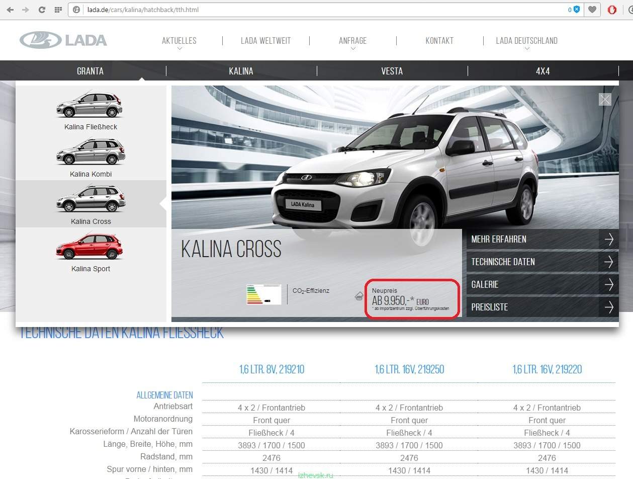Switch to the Kalina model tab
The width and height of the screenshot is (633, 479).
[x=241, y=71]
